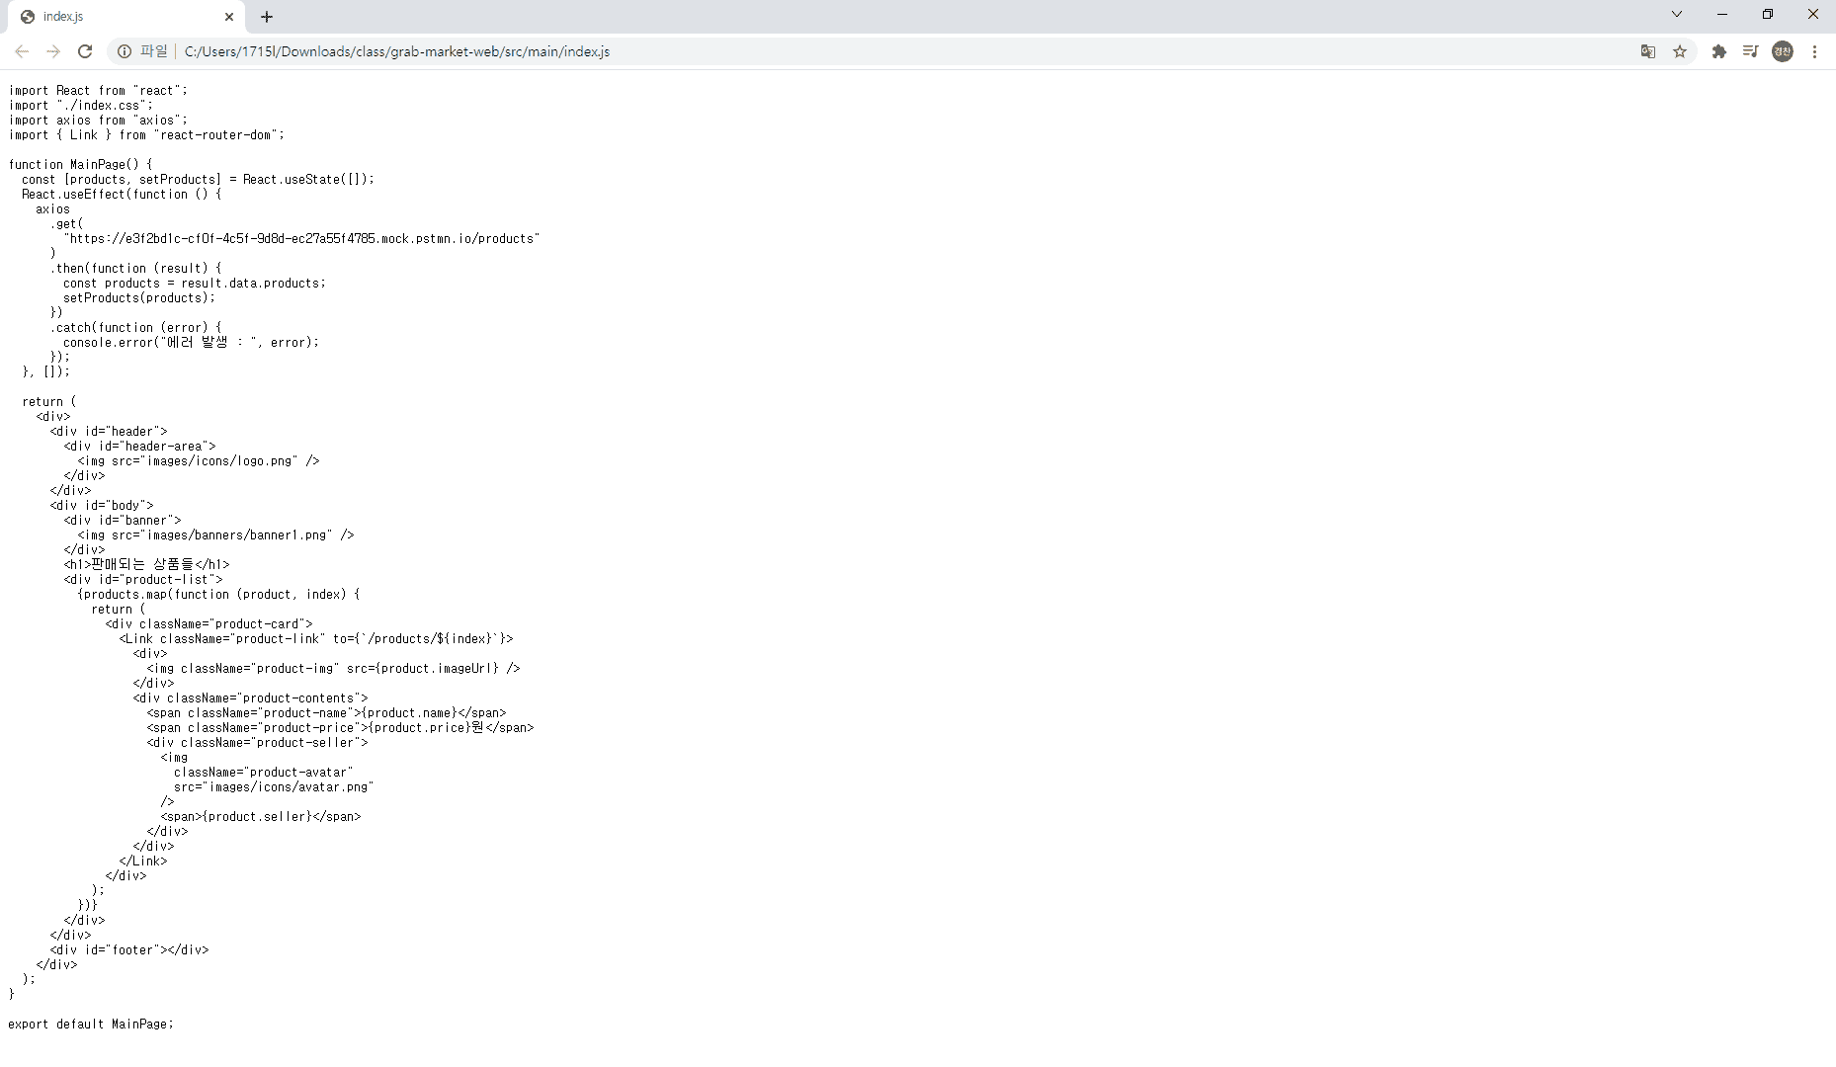
Task: Click 'const products = result.data.products;' line
Action: coord(195,283)
